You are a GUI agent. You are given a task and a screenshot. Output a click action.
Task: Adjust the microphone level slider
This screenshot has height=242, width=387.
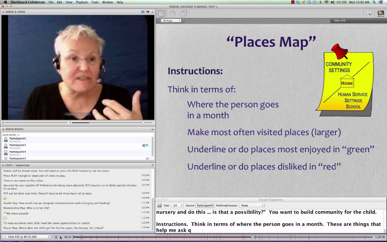36,122
